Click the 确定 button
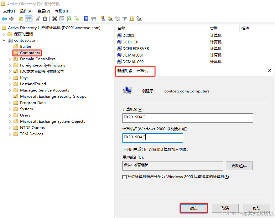The image size is (275, 218). point(194,208)
